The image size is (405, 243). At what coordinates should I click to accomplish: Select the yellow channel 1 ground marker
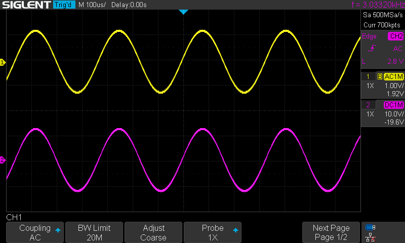coord(3,62)
